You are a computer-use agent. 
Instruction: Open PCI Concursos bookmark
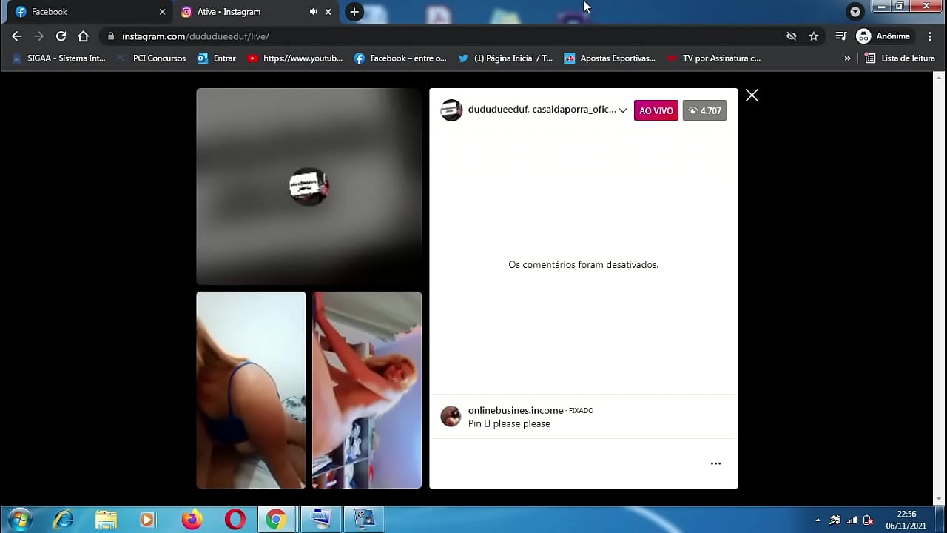152,58
